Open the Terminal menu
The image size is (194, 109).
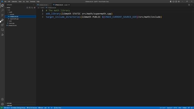tap(33, 2)
